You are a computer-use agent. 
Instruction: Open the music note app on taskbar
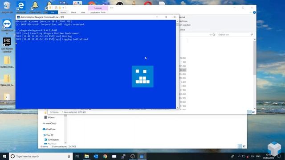123,156
